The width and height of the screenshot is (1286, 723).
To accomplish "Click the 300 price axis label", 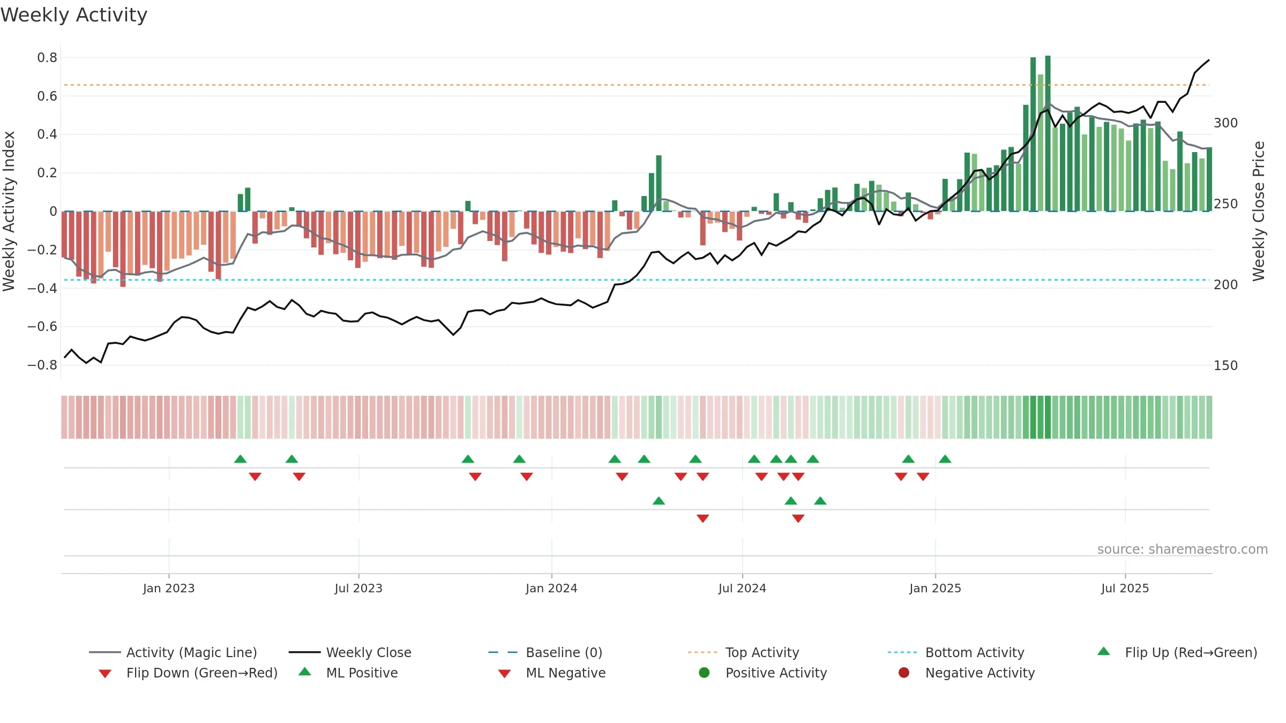I will pos(1225,123).
